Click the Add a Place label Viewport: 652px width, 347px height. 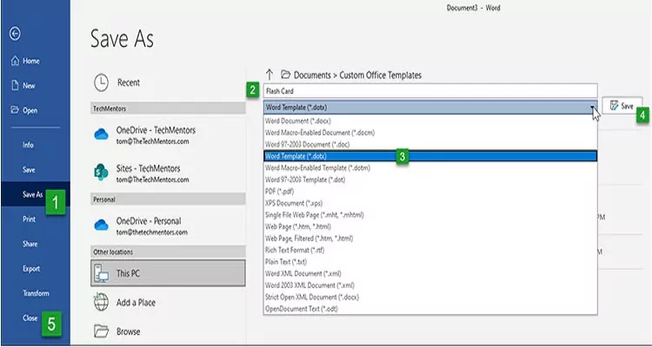[x=136, y=303]
